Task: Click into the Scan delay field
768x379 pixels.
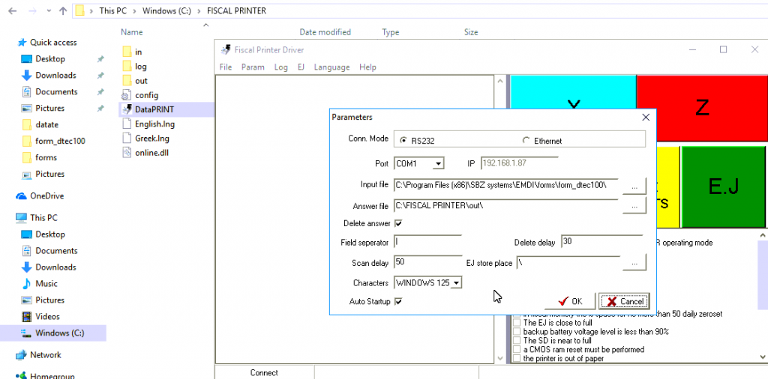Action: [427, 262]
